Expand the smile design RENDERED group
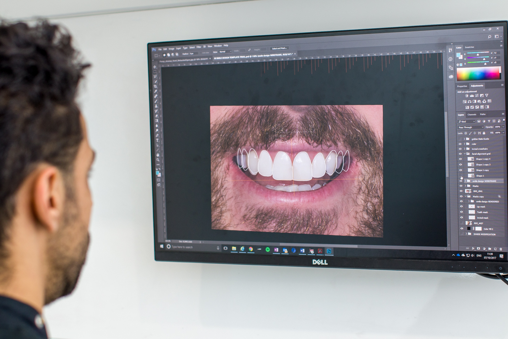 pos(468,201)
